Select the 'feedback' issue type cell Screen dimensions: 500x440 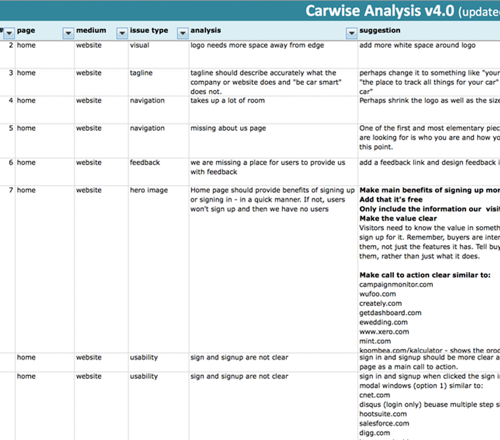click(159, 172)
